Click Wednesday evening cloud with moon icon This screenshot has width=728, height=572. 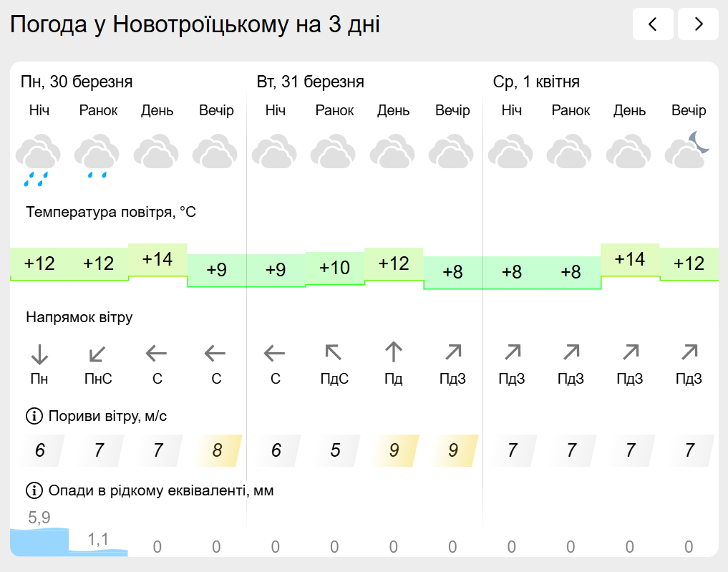pos(687,150)
